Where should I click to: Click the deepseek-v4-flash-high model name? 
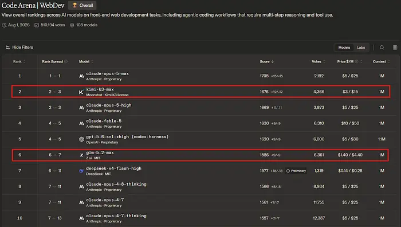[x=114, y=169]
